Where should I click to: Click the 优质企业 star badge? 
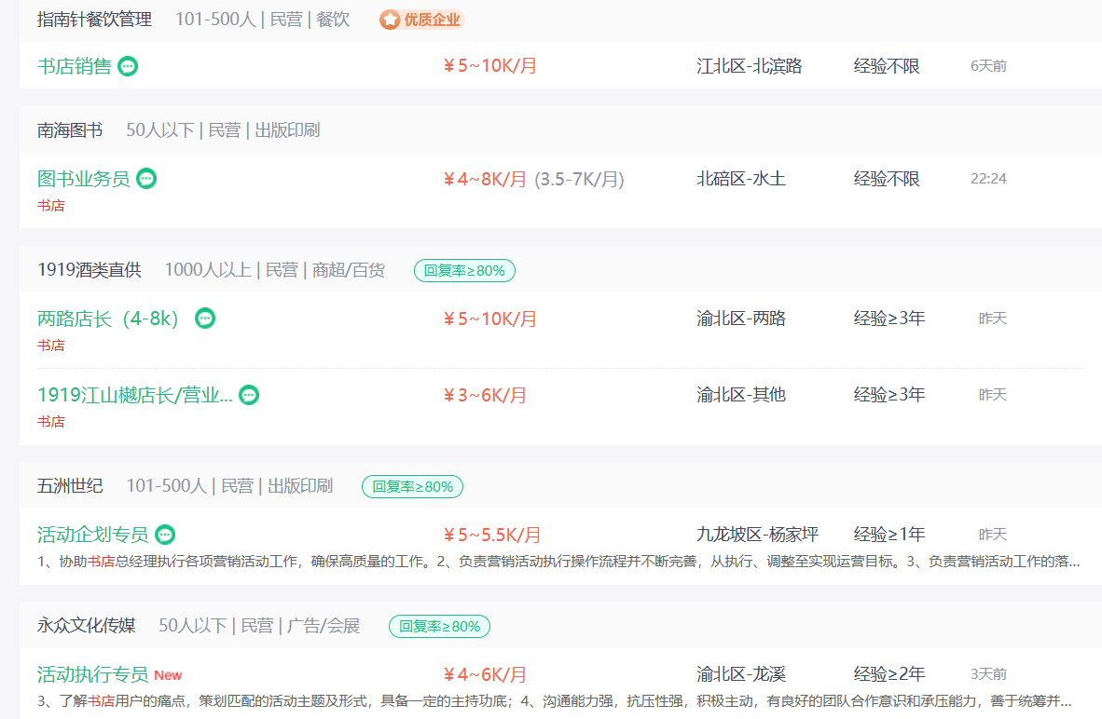point(421,20)
